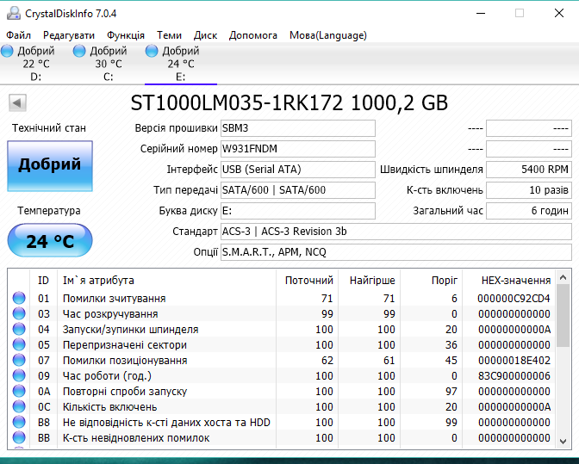Click the standard field ACS-3 Revision 3b
Viewport: 579px width, 464px height.
tap(396, 232)
